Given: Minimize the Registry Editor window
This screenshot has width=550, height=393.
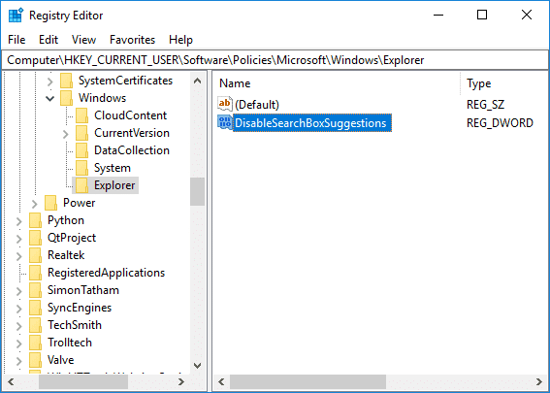Looking at the screenshot, I should tap(438, 15).
